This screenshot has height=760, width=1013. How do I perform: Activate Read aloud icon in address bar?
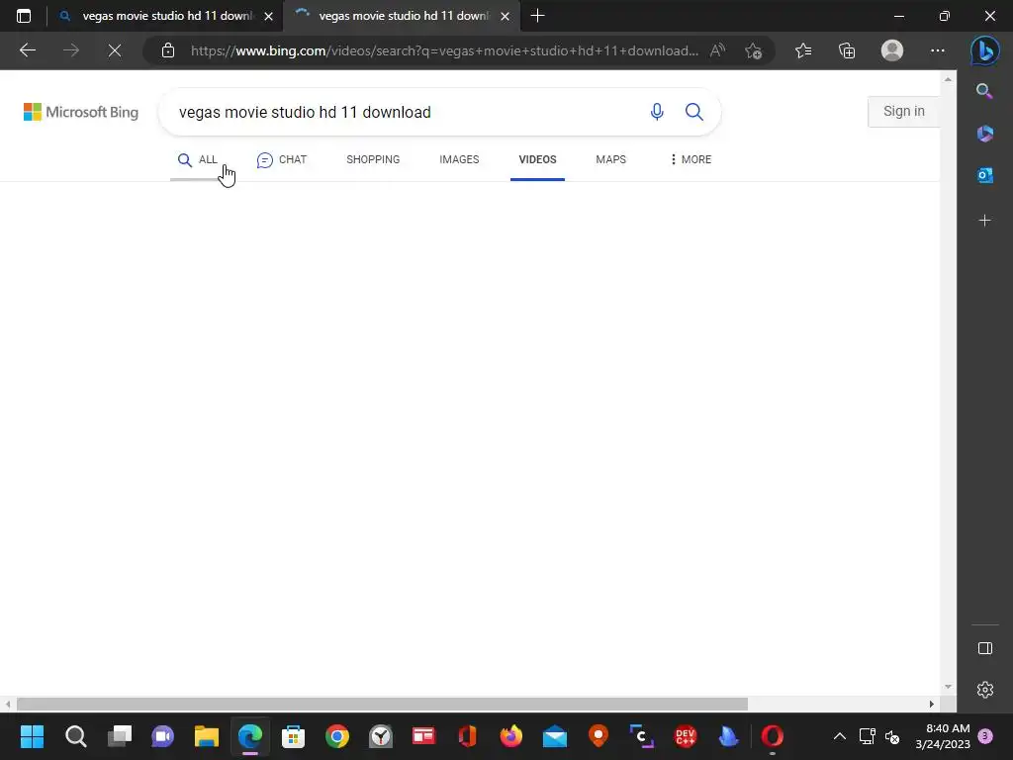click(x=717, y=50)
